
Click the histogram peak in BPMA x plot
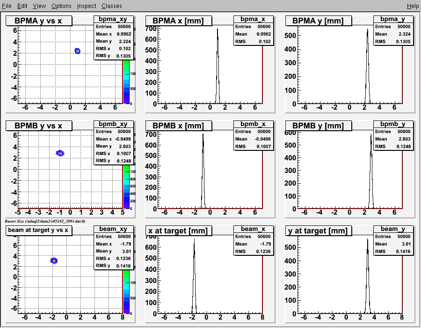218,30
